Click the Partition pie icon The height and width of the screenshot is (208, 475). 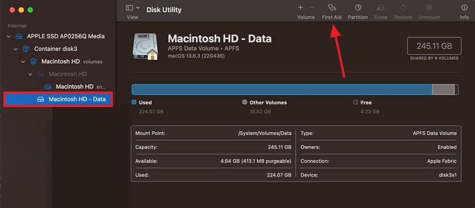(358, 8)
